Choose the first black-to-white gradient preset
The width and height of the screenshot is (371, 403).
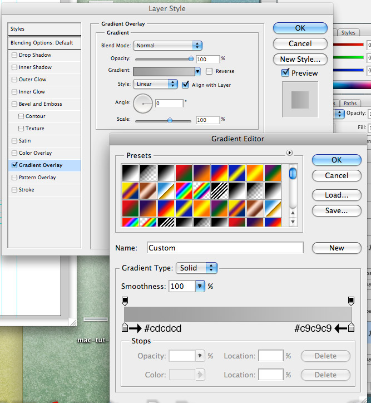(x=130, y=173)
